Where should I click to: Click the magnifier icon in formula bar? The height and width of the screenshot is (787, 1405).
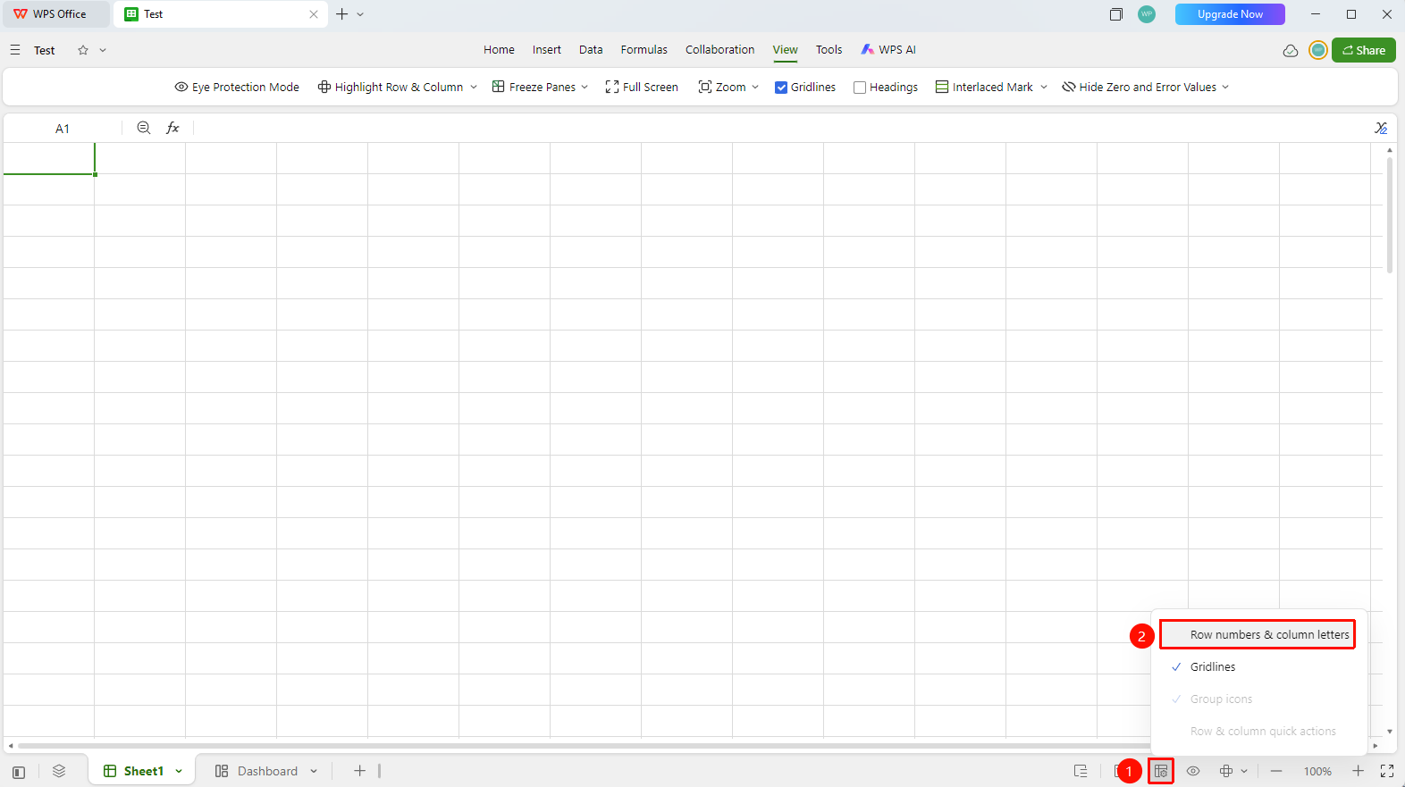point(144,128)
